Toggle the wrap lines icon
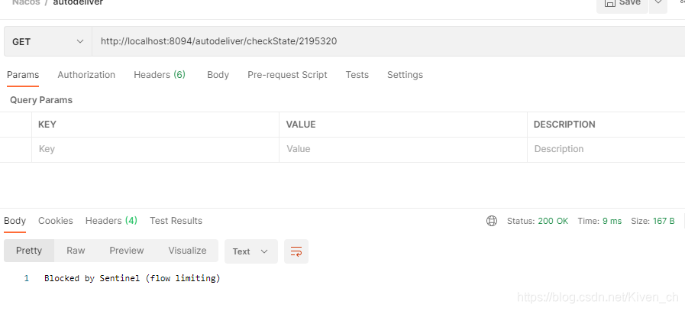The height and width of the screenshot is (311, 685). [x=296, y=251]
